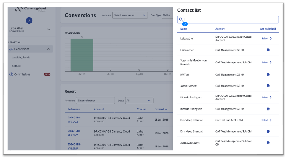This screenshot has height=159, width=287.
Task: Sort Contact list by Name header
Action: 184,29
